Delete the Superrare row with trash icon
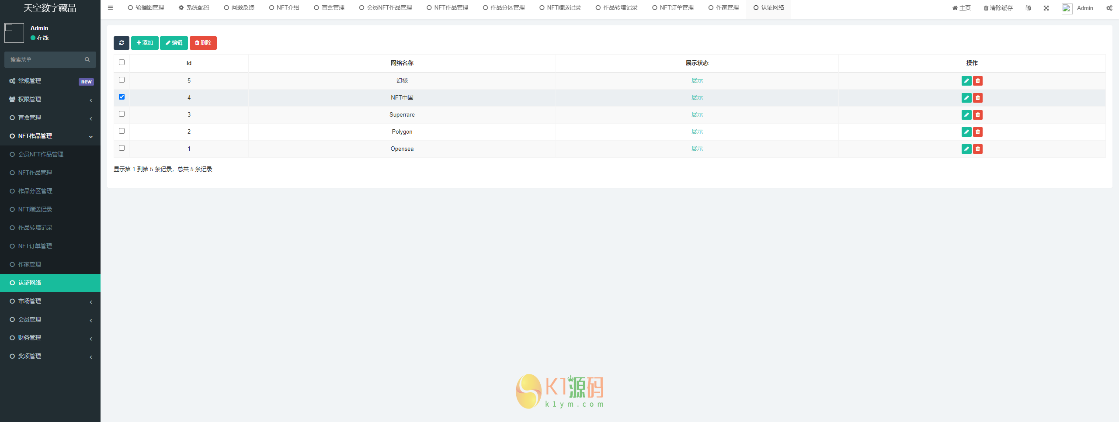This screenshot has height=422, width=1119. click(978, 115)
